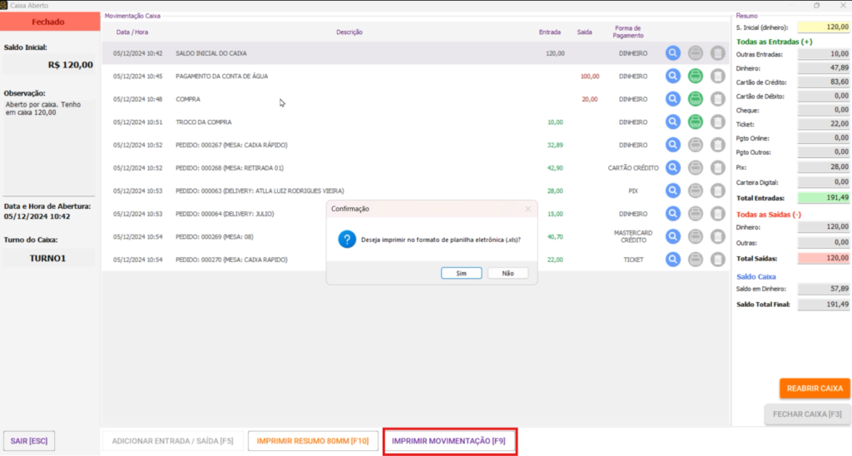Image resolution: width=852 pixels, height=456 pixels.
Task: Click trash icon on TROCO DA COMPRA row
Action: (717, 122)
